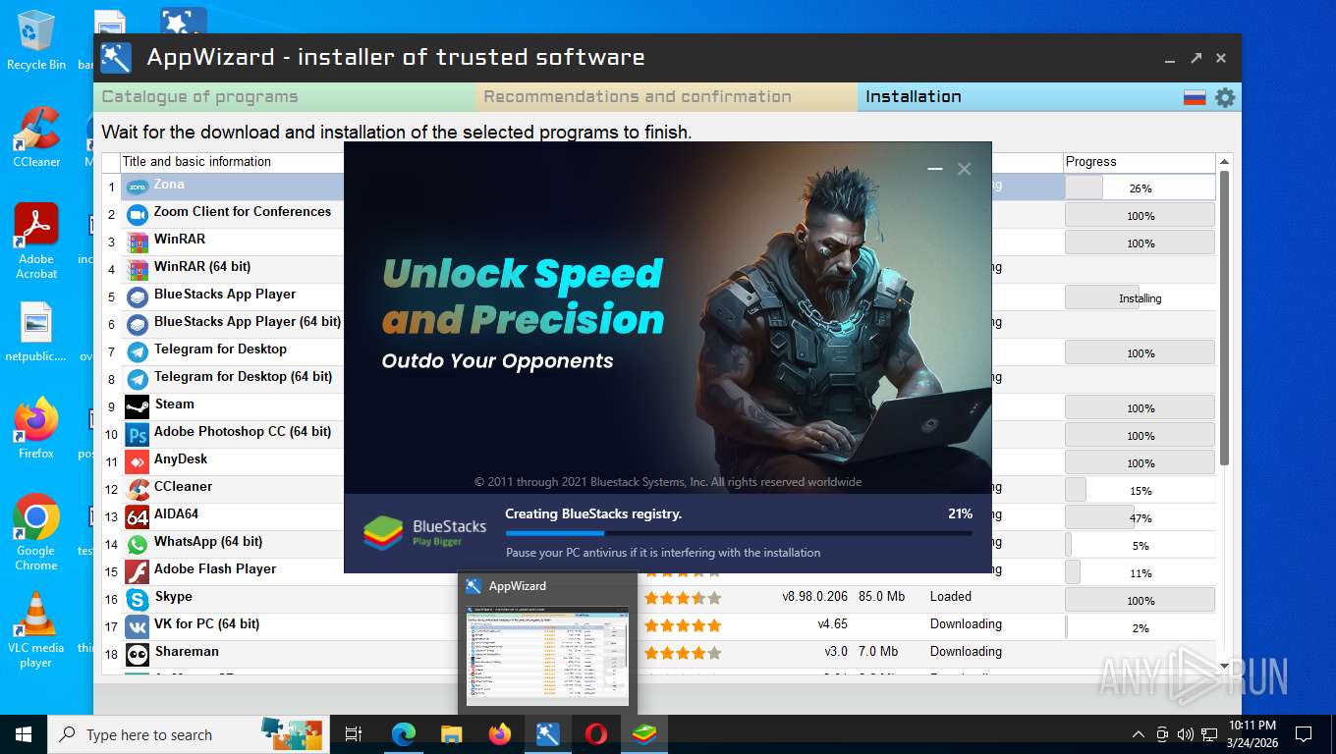Open the Windows Start menu
Screen dimensions: 1336x754
[23, 734]
